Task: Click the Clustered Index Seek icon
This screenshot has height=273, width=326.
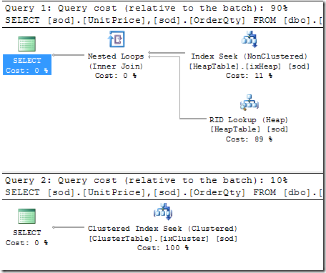Action: (x=163, y=212)
